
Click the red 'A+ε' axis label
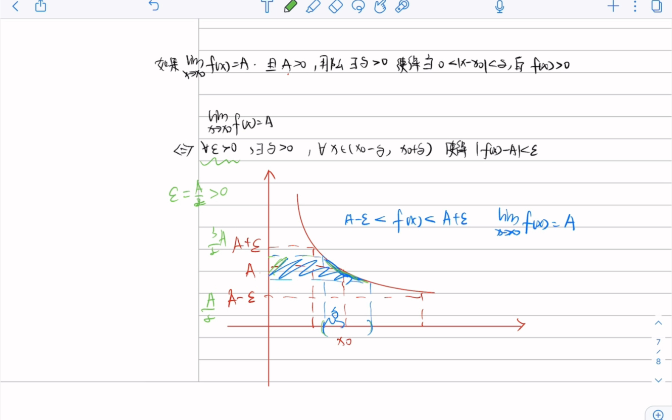point(246,245)
